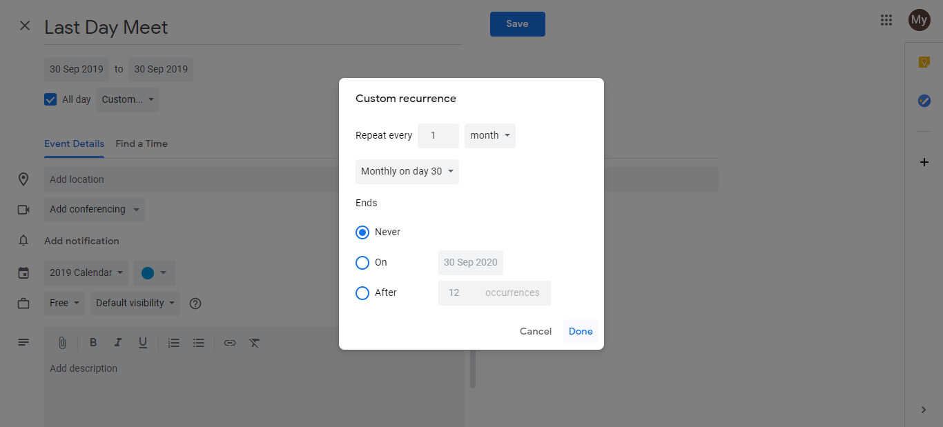Image resolution: width=943 pixels, height=427 pixels.
Task: Click the start date 30 Sep 2019
Action: (77, 69)
